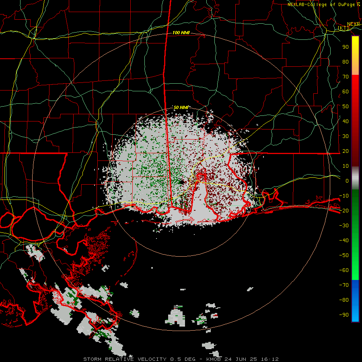The width and height of the screenshot is (362, 362).
Task: Click the -10 value on velocity scale
Action: (x=344, y=196)
